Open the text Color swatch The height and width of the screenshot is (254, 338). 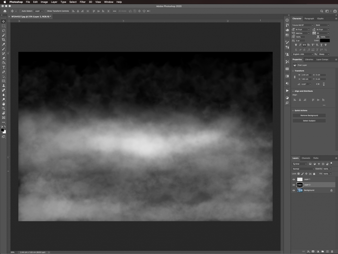pyautogui.click(x=325, y=41)
